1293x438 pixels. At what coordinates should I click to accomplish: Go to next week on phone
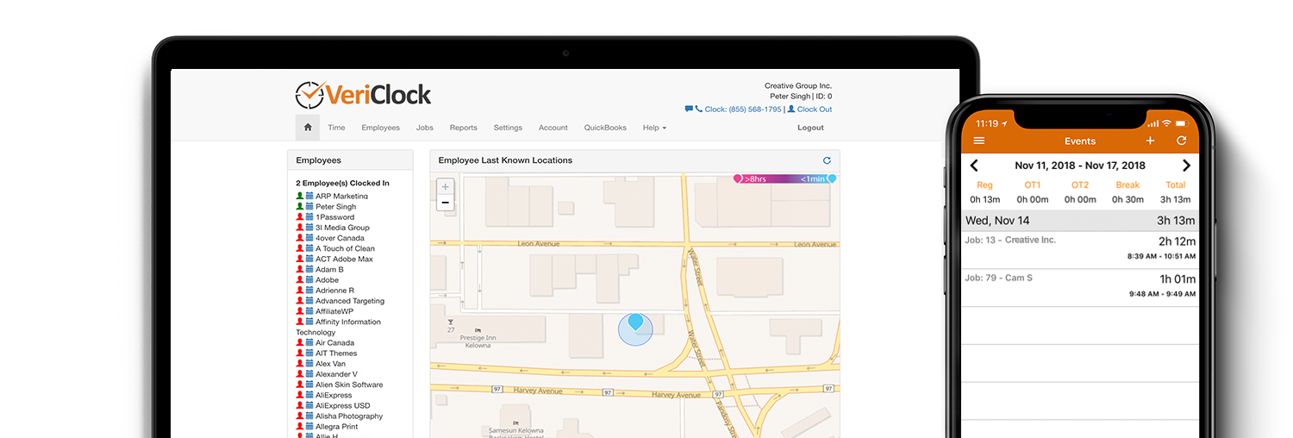(1186, 166)
